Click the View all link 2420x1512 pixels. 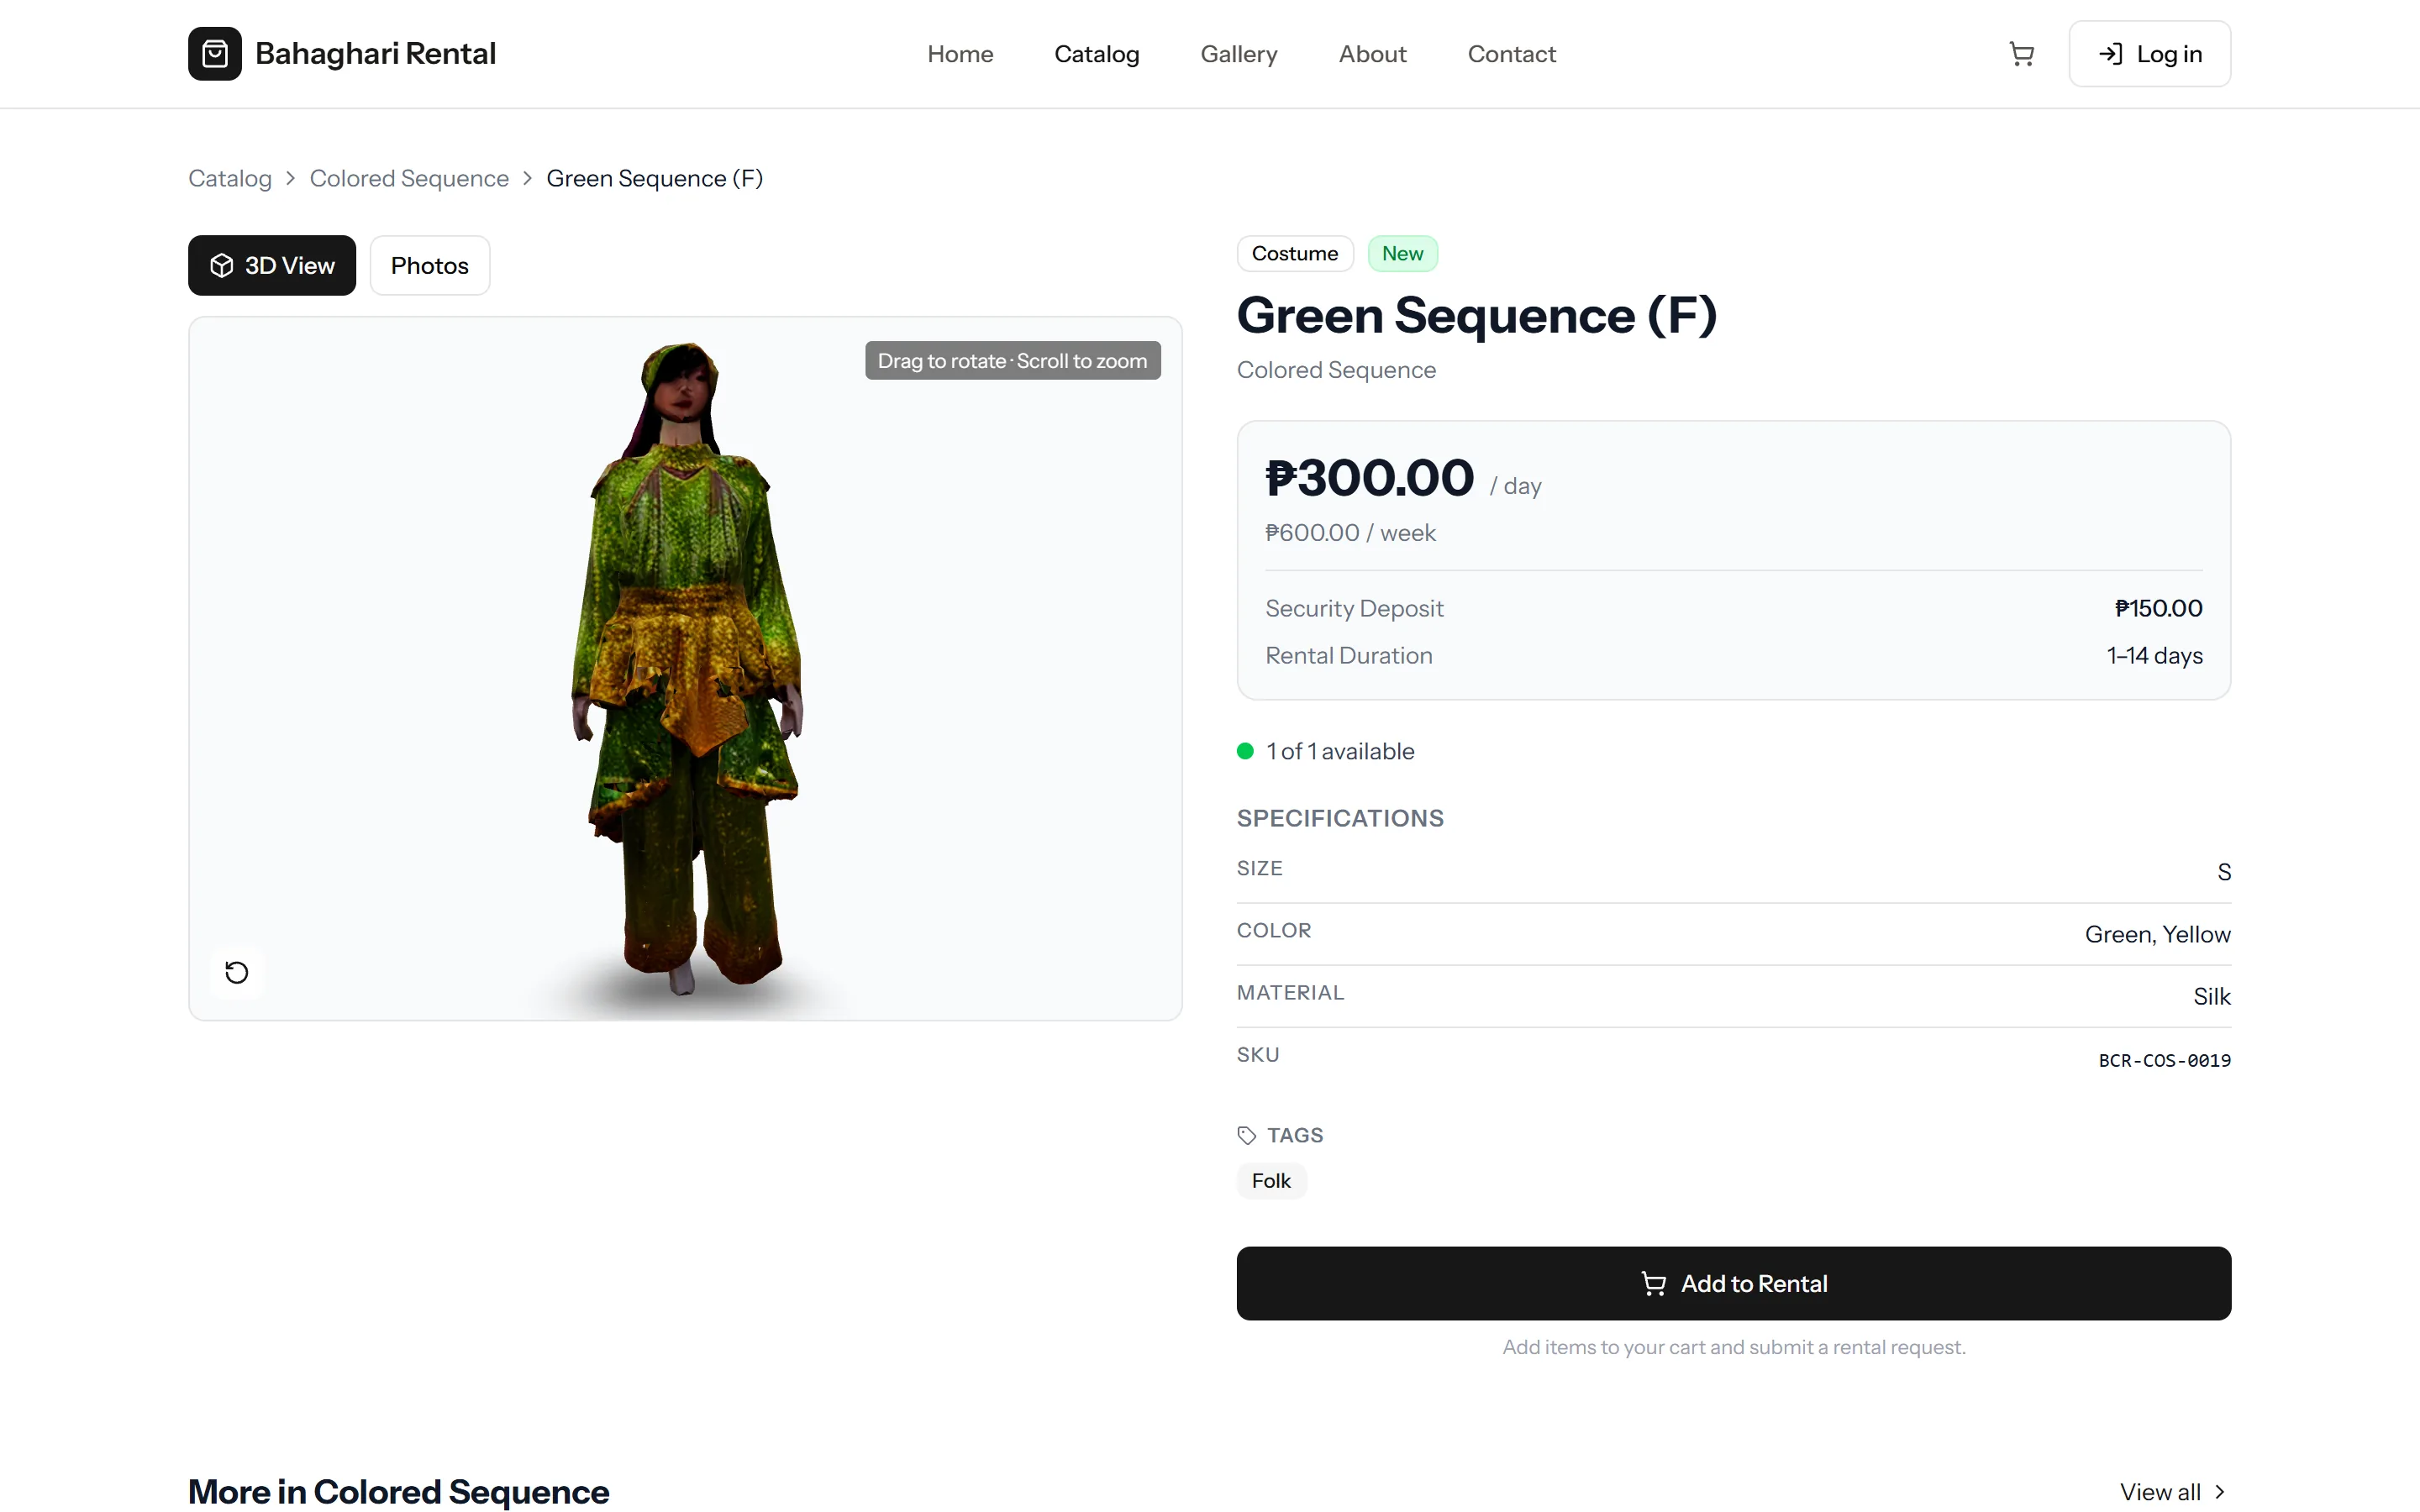2173,1491
